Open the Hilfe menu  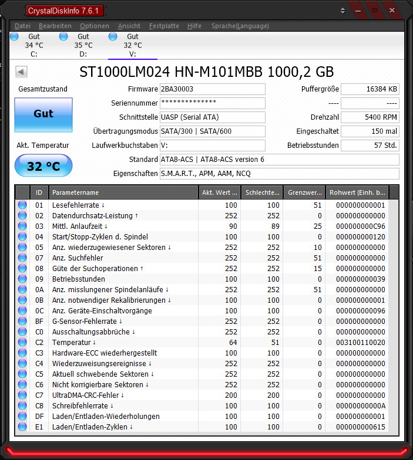pyautogui.click(x=194, y=26)
